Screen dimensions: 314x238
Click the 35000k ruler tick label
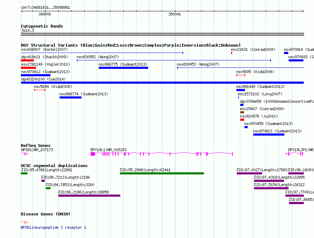coord(175,14)
